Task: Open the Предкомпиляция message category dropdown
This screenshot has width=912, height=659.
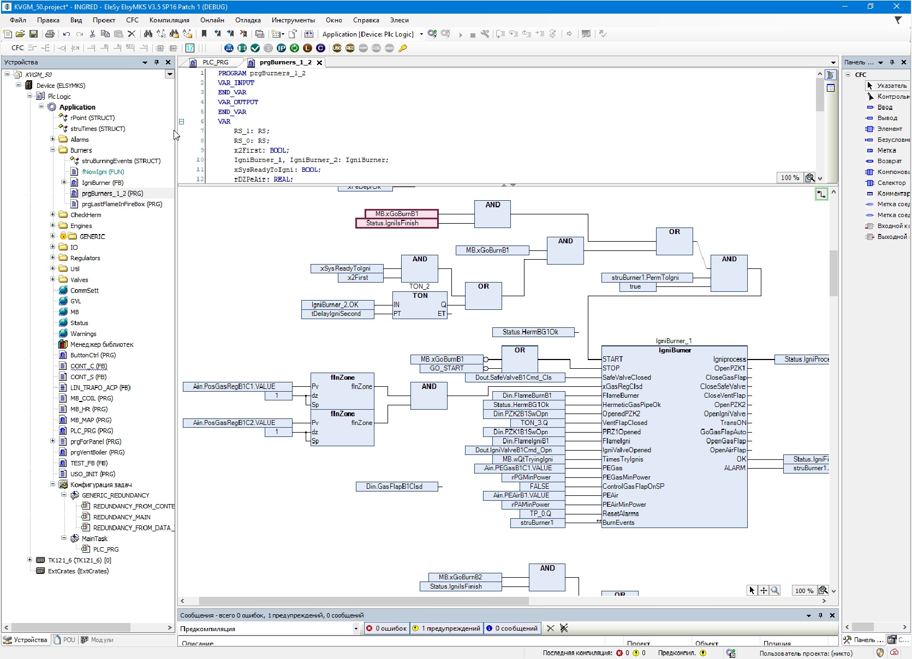Action: tap(356, 628)
